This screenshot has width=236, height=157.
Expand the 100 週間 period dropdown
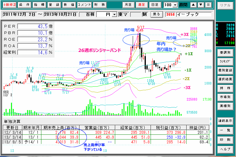[175, 5]
